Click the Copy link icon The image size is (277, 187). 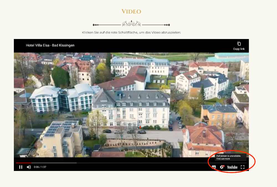coord(239,44)
